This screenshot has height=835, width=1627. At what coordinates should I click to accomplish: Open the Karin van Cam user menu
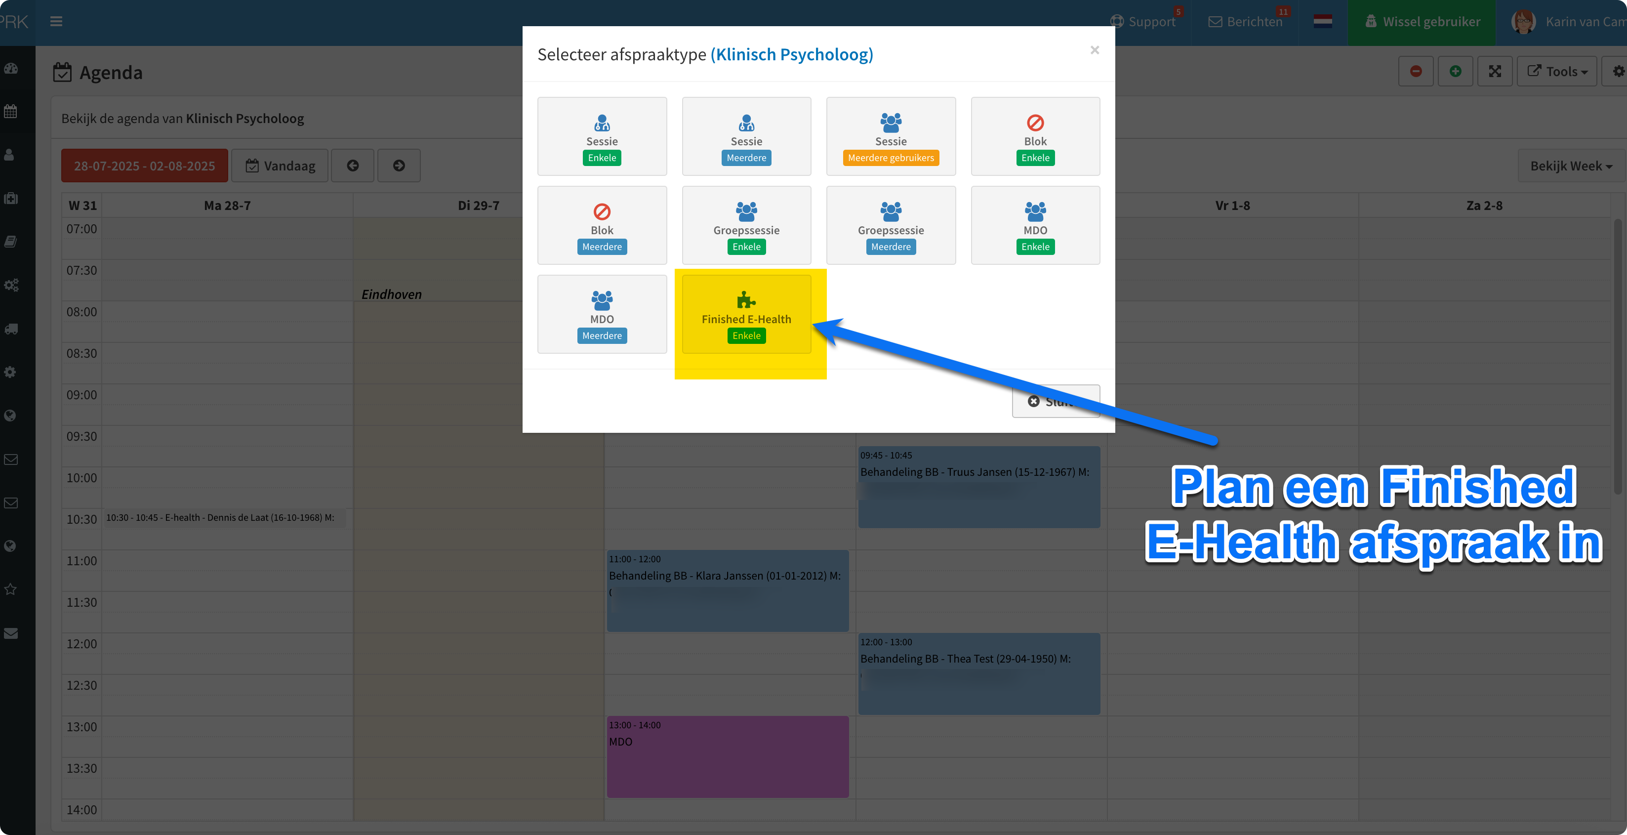click(1568, 22)
